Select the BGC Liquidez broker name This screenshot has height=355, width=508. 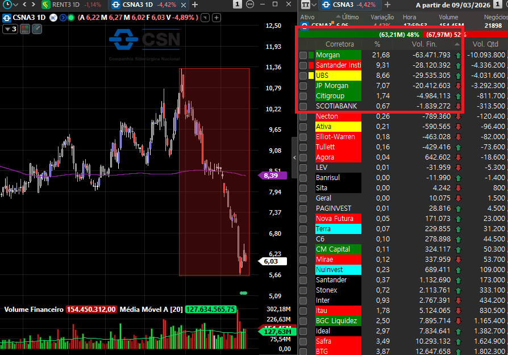tap(336, 321)
